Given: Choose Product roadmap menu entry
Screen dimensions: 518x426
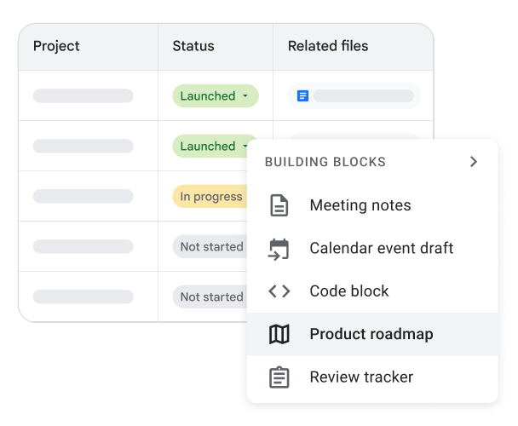Looking at the screenshot, I should 371,335.
